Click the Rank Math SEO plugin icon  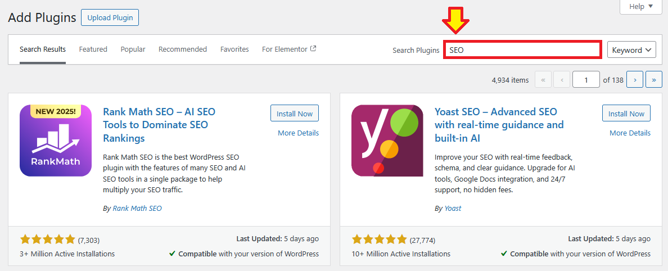tap(56, 141)
